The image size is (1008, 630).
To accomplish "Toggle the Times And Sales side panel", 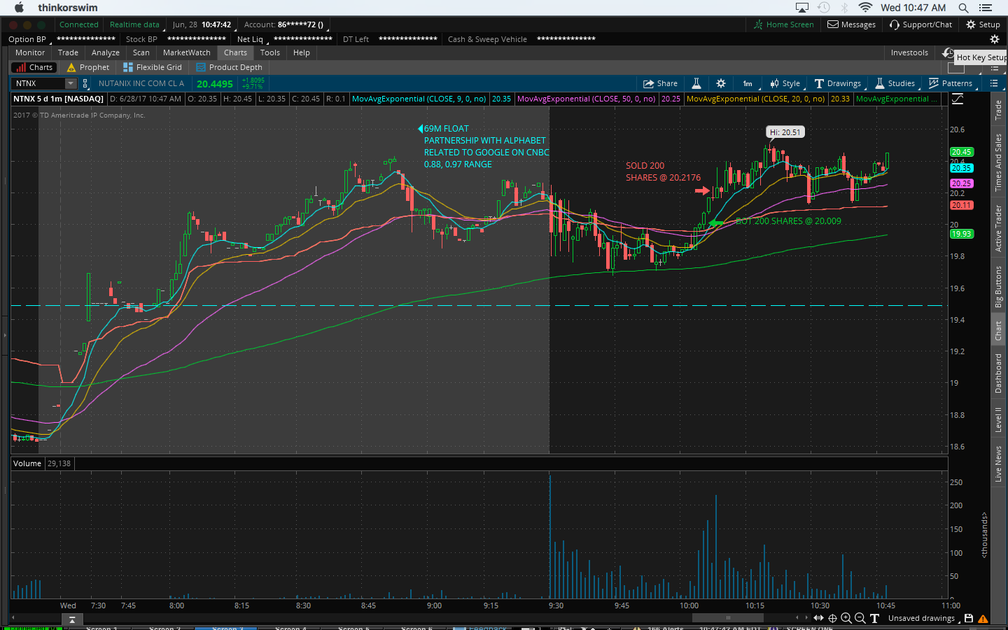I will tap(999, 162).
